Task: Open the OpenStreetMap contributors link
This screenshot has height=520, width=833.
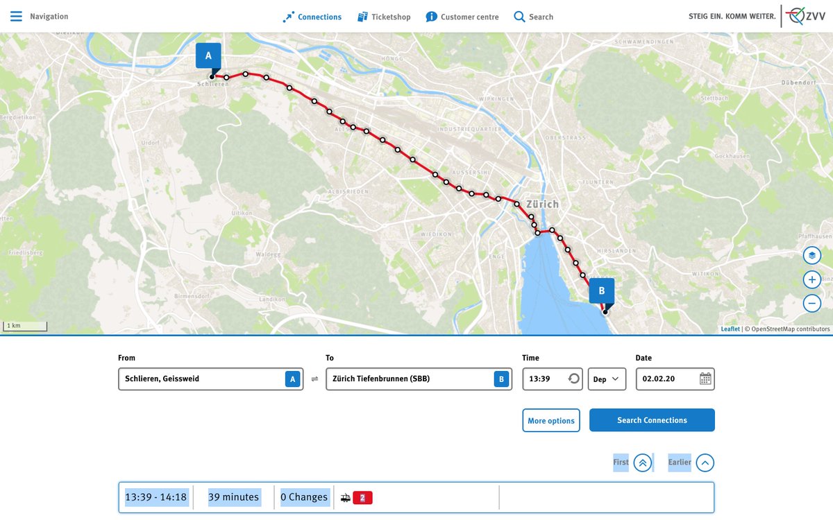Action: tap(791, 329)
